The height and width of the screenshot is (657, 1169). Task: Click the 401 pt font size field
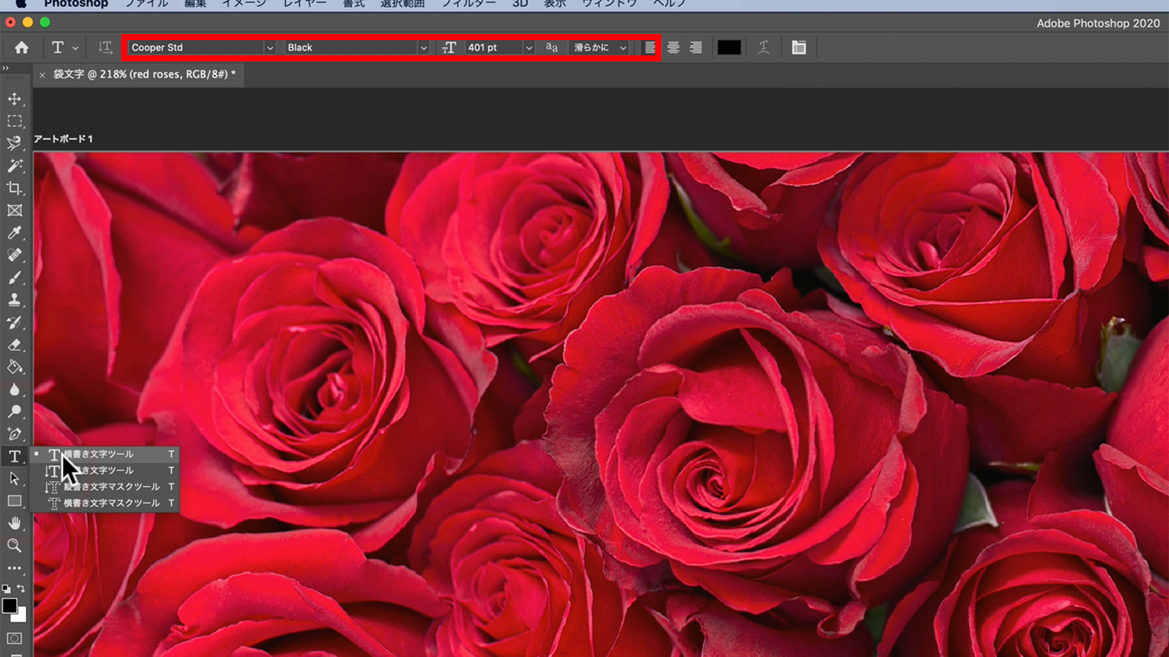point(494,47)
